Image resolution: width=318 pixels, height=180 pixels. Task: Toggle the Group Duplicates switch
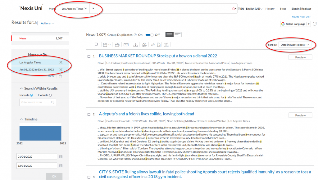[x=149, y=35]
